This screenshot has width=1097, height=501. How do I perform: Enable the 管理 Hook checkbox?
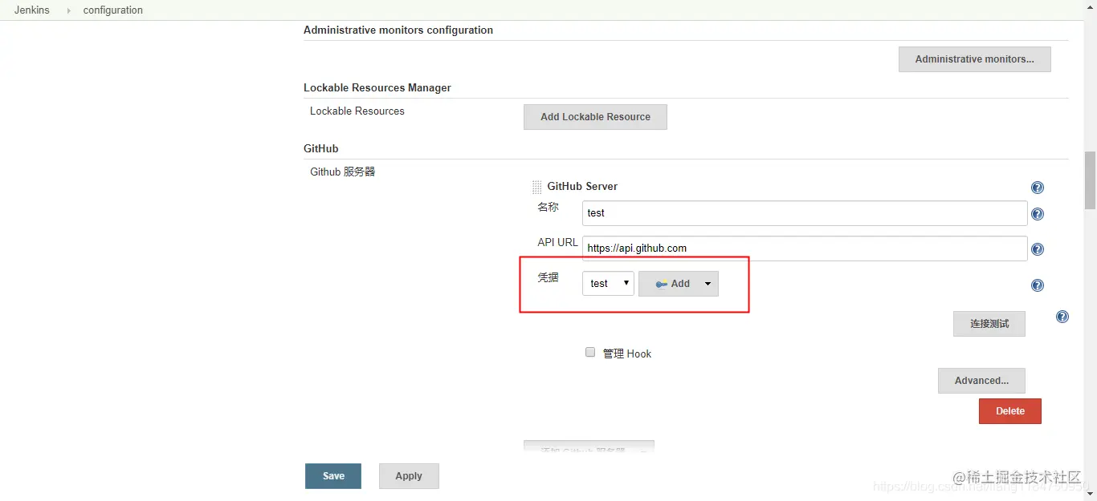(590, 352)
